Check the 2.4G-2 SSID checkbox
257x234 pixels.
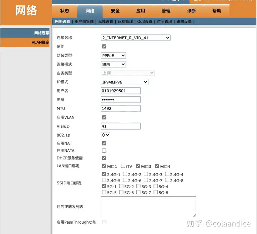pos(125,174)
